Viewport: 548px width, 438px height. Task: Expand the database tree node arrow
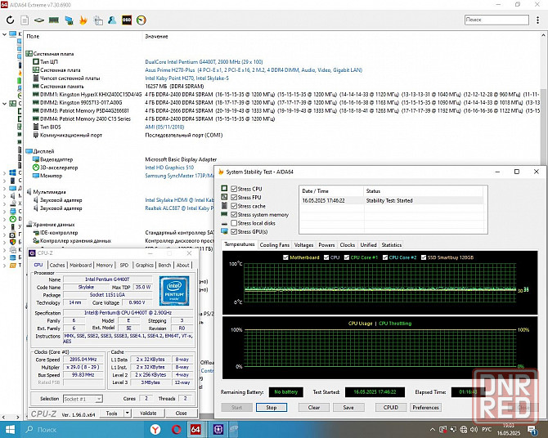pyautogui.click(x=4, y=257)
